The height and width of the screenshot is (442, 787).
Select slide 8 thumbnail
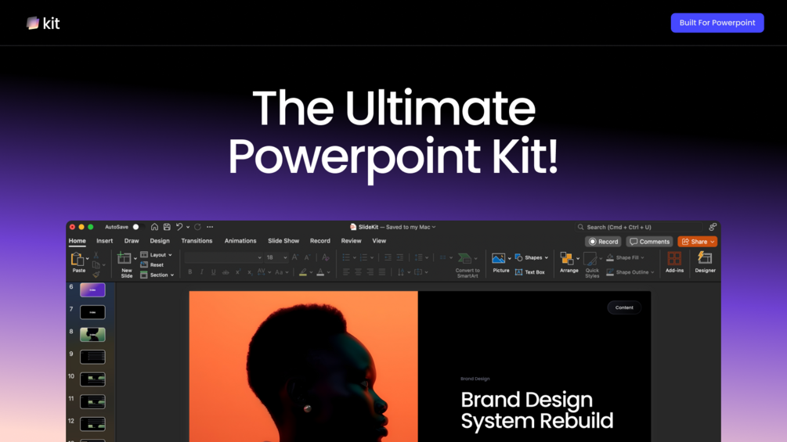pos(92,334)
